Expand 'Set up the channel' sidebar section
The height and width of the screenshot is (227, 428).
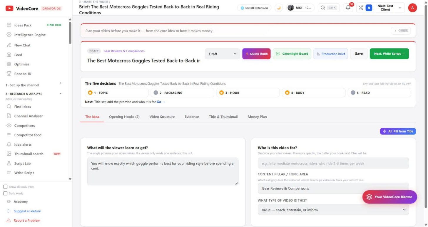tap(34, 85)
